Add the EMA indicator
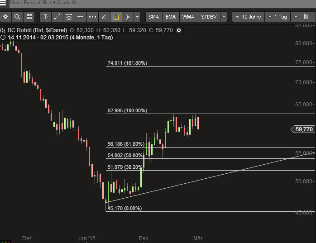The width and height of the screenshot is (316, 243). click(171, 17)
